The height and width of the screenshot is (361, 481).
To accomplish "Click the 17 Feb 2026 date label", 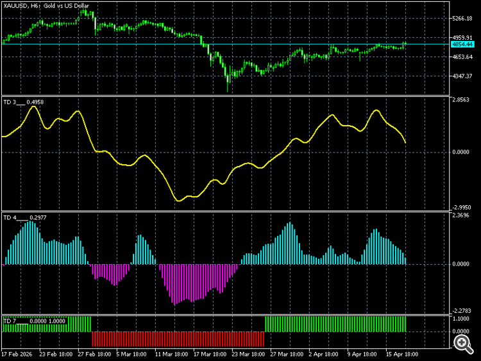I will (17, 354).
